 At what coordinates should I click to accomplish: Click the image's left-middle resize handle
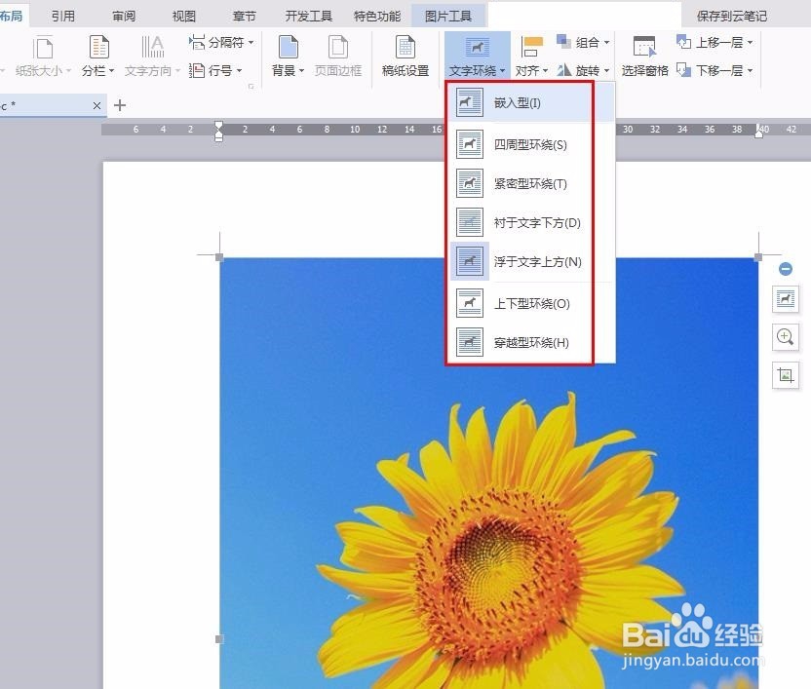point(219,639)
